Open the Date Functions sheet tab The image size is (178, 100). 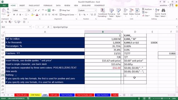pos(103,95)
